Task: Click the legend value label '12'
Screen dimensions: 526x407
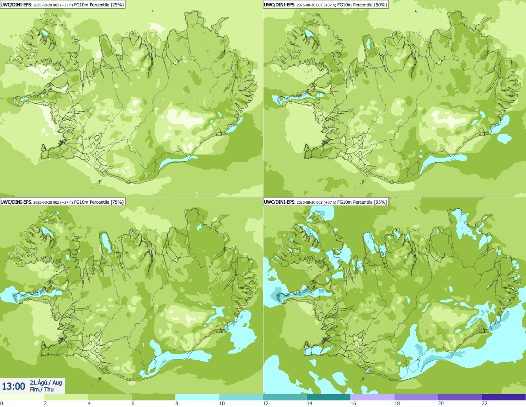Action: [266, 403]
